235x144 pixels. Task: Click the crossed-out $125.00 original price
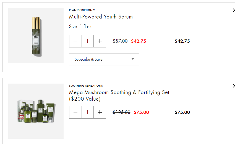(x=122, y=112)
